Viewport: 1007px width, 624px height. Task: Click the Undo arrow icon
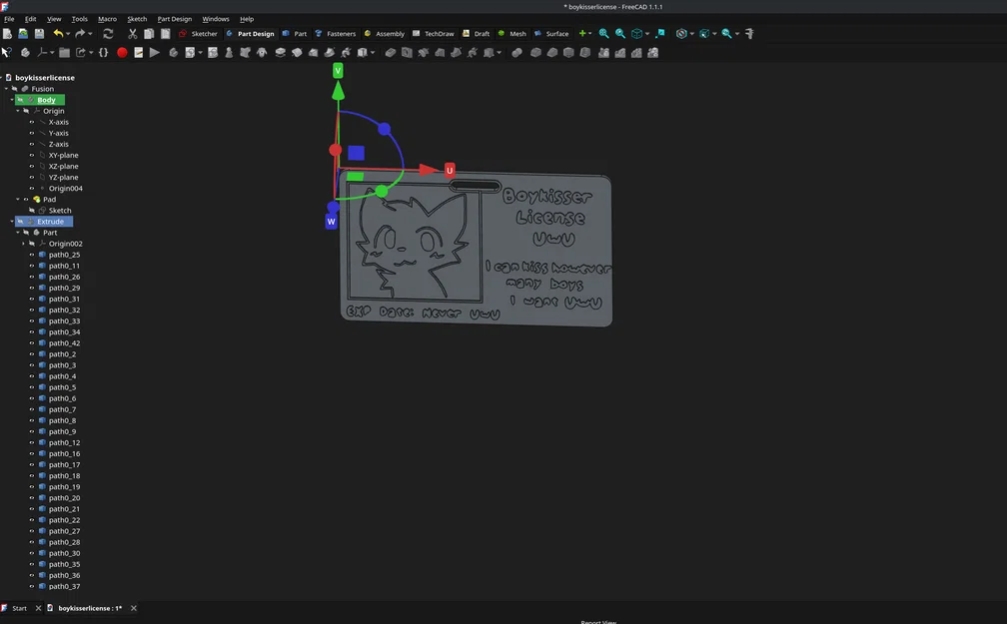point(58,33)
